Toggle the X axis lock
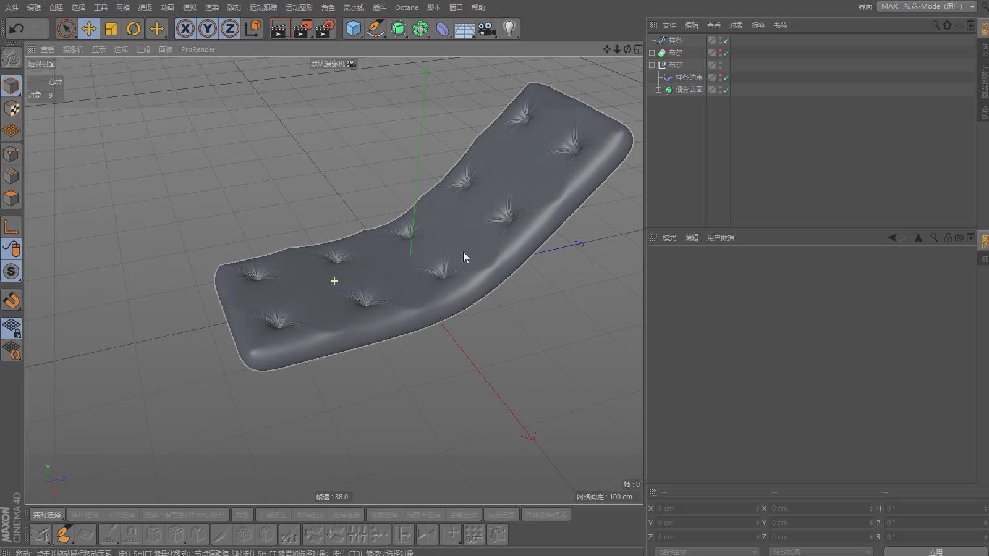This screenshot has height=556, width=989. click(x=185, y=28)
